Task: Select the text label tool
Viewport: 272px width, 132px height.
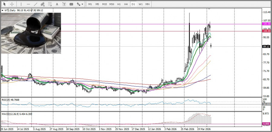Action: [64, 4]
